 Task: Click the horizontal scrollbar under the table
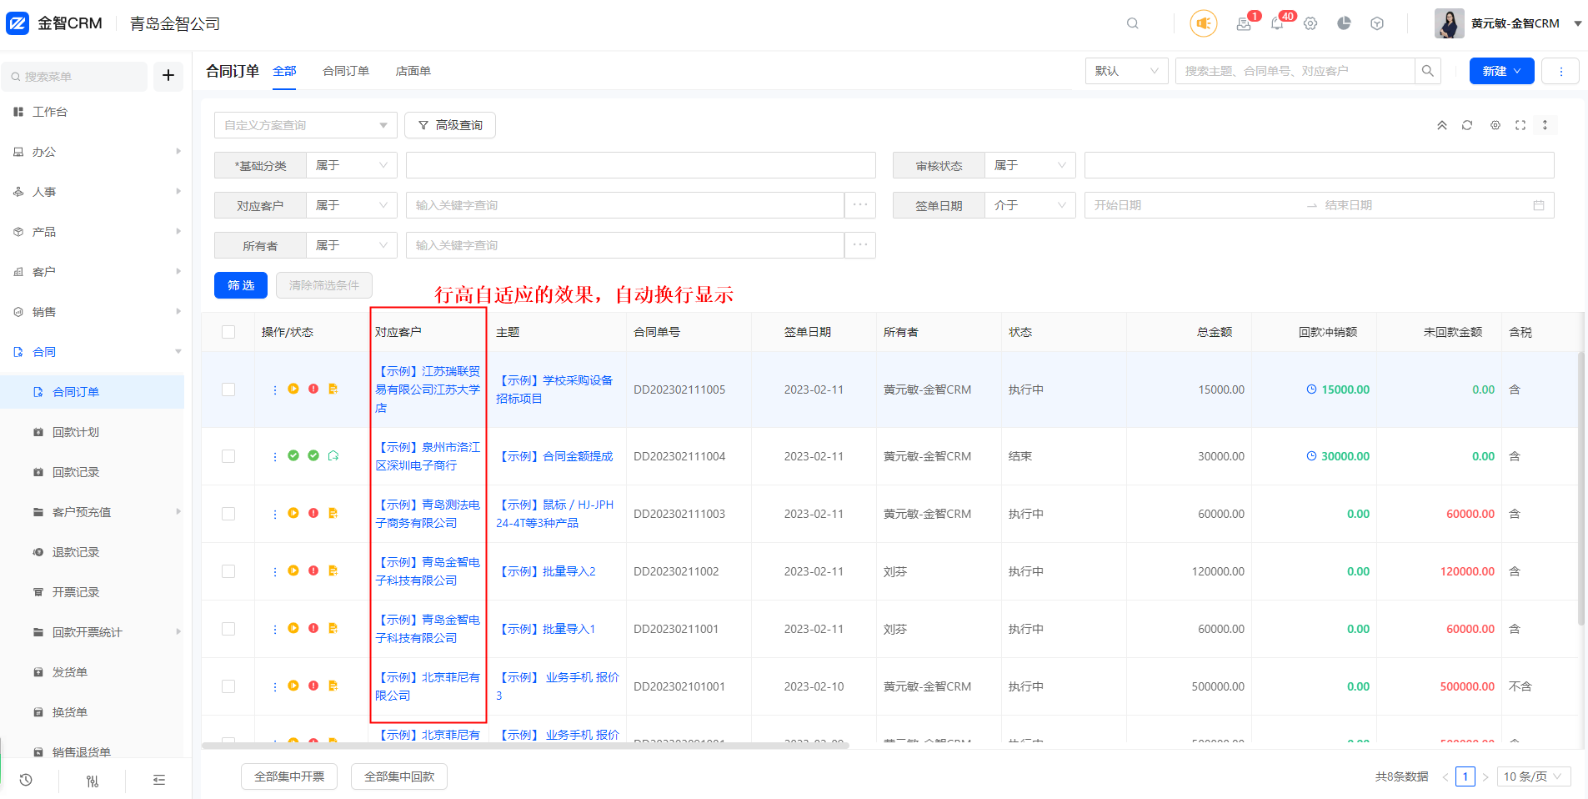click(x=525, y=746)
